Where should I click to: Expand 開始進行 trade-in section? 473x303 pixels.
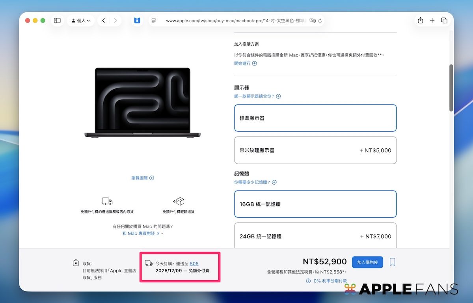tap(245, 63)
